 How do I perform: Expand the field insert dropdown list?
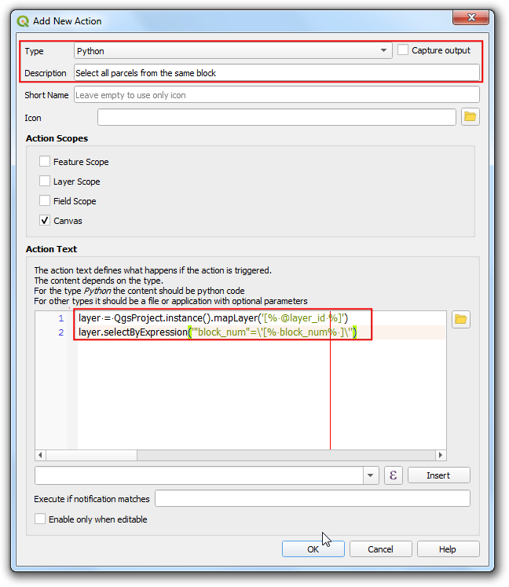(371, 475)
